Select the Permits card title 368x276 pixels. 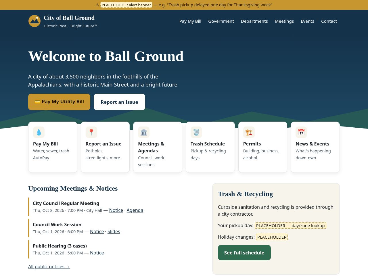tap(252, 144)
